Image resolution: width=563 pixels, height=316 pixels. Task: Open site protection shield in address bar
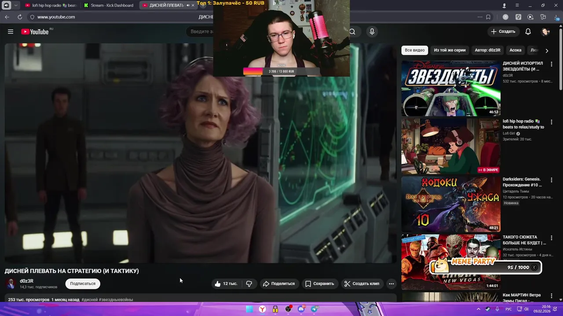click(32, 17)
